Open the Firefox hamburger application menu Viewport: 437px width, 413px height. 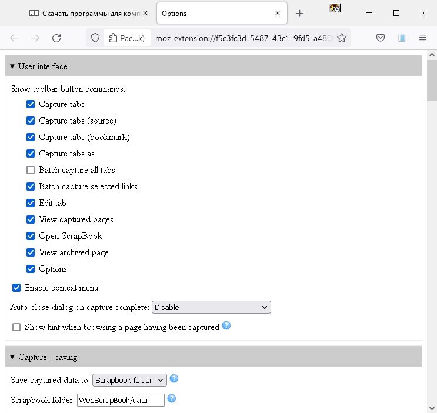pos(423,38)
